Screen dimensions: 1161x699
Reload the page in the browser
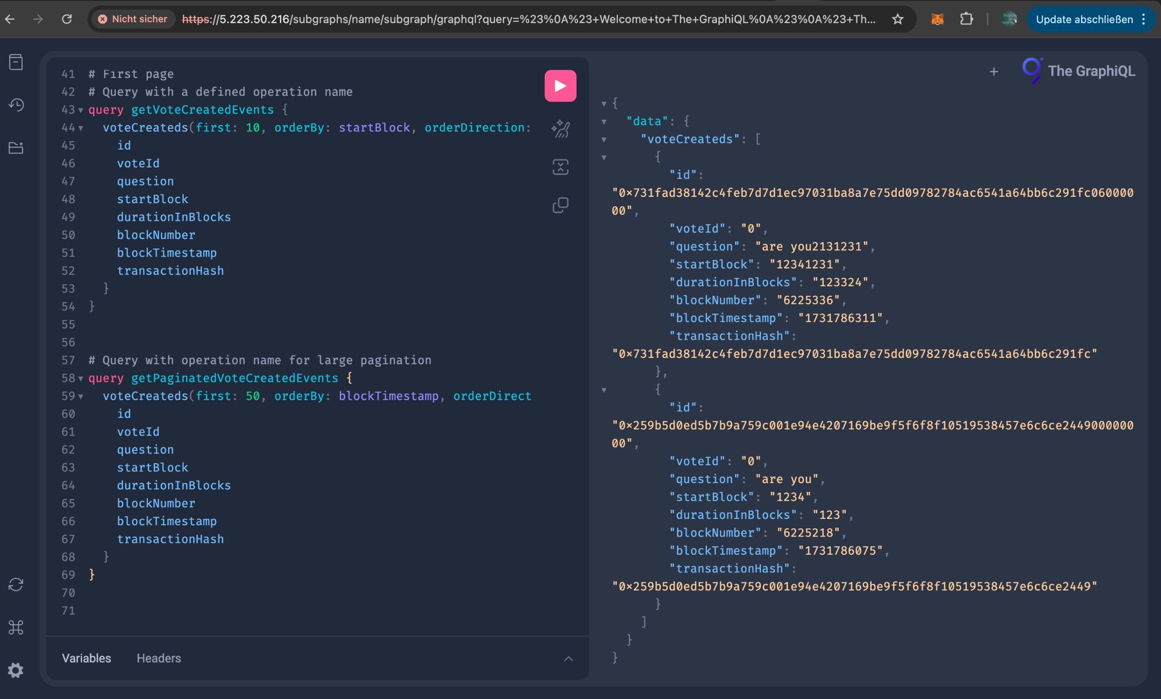(x=67, y=20)
